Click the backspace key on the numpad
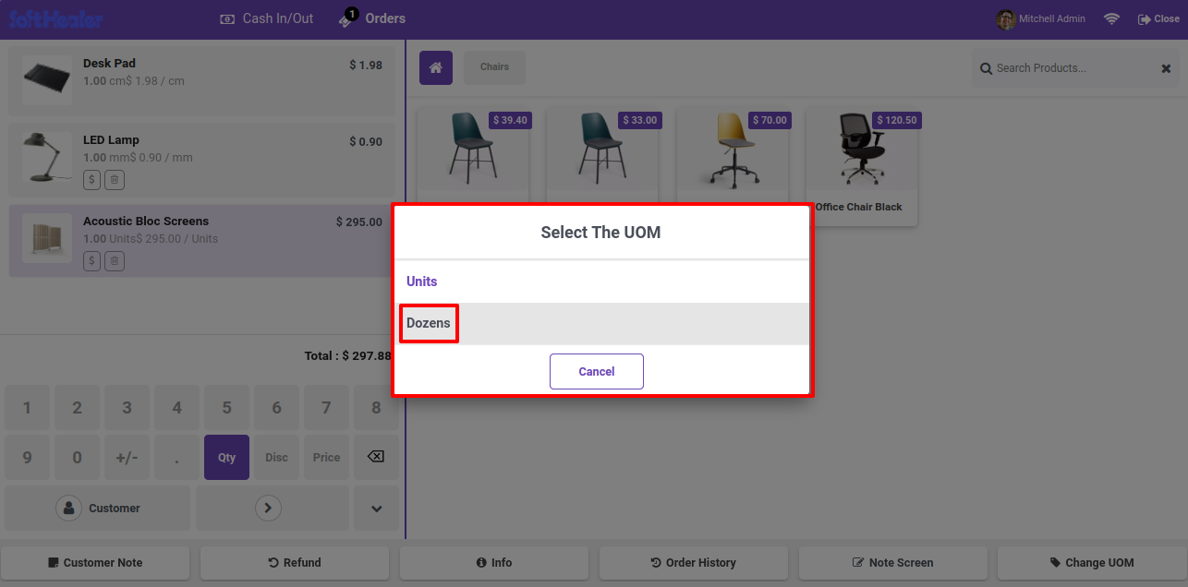Viewport: 1188px width, 587px height. [x=376, y=457]
